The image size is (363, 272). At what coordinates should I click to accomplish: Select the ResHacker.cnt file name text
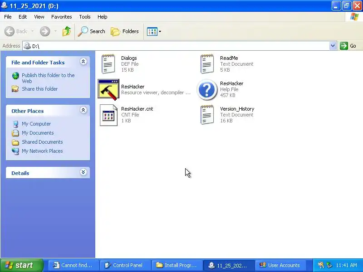(137, 109)
